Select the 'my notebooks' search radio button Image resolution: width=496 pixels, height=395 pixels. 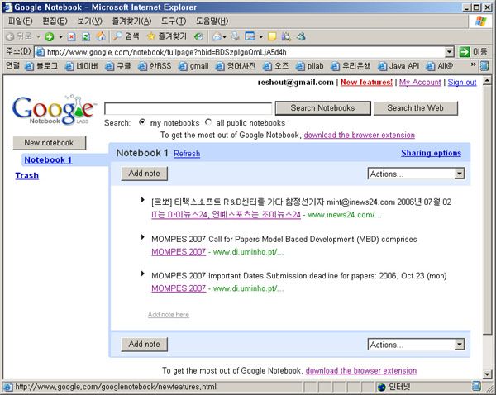tap(142, 122)
